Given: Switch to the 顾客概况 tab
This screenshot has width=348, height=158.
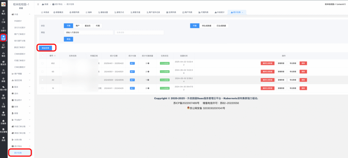Looking at the screenshot, I should click(x=58, y=13).
